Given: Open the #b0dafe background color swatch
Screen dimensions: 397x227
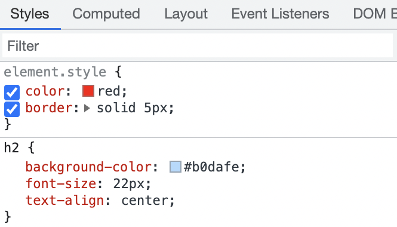Looking at the screenshot, I should point(176,167).
